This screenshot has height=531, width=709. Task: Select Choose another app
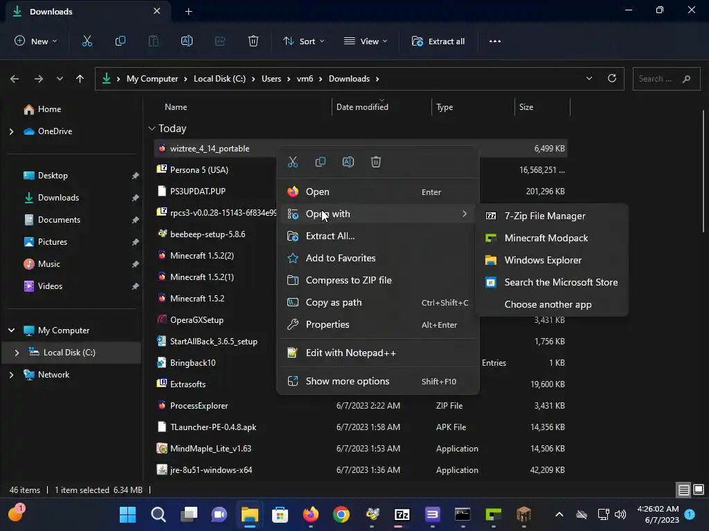click(552, 304)
